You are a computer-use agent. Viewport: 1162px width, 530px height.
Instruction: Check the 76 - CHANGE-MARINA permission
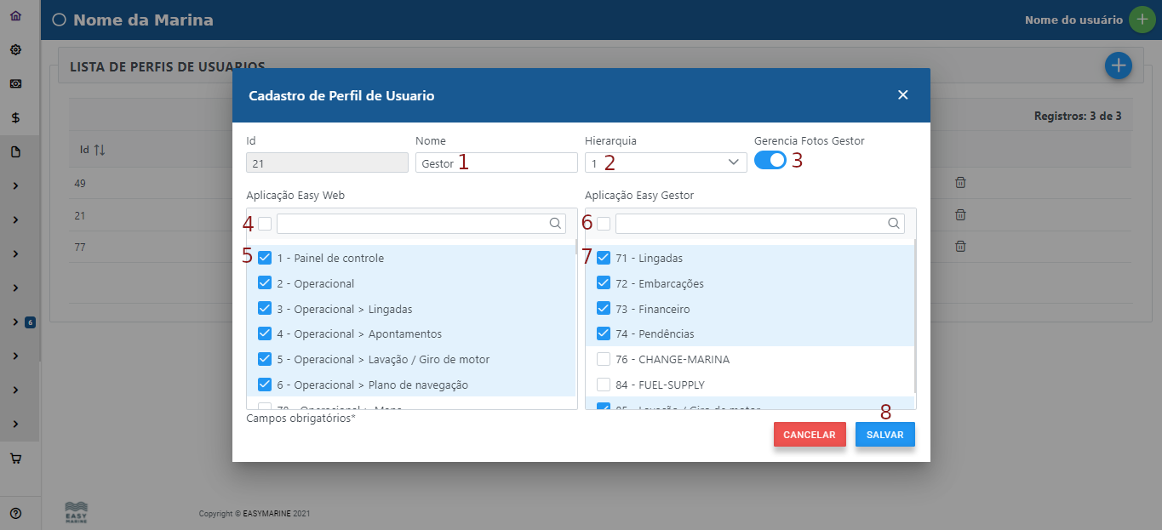point(604,359)
